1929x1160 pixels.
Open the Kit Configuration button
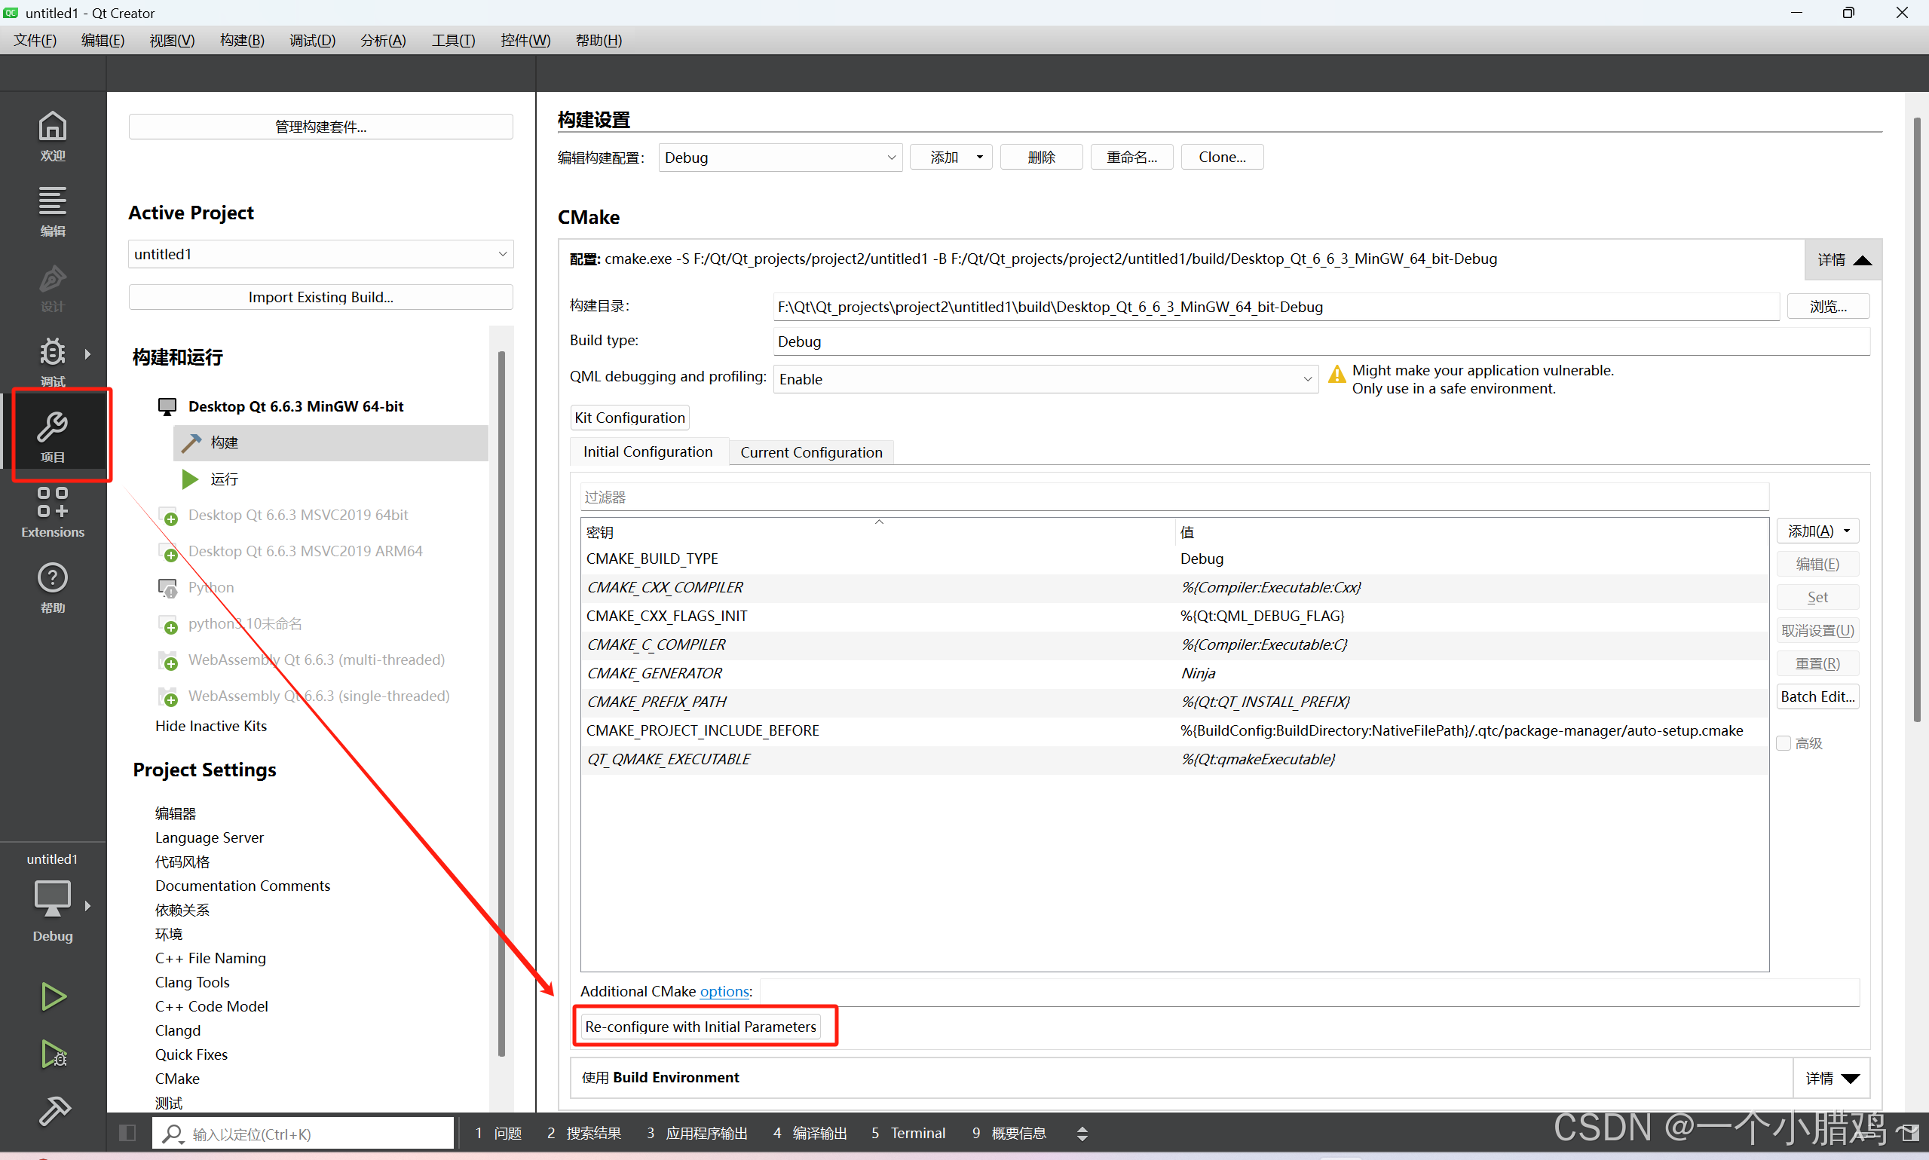tap(630, 418)
